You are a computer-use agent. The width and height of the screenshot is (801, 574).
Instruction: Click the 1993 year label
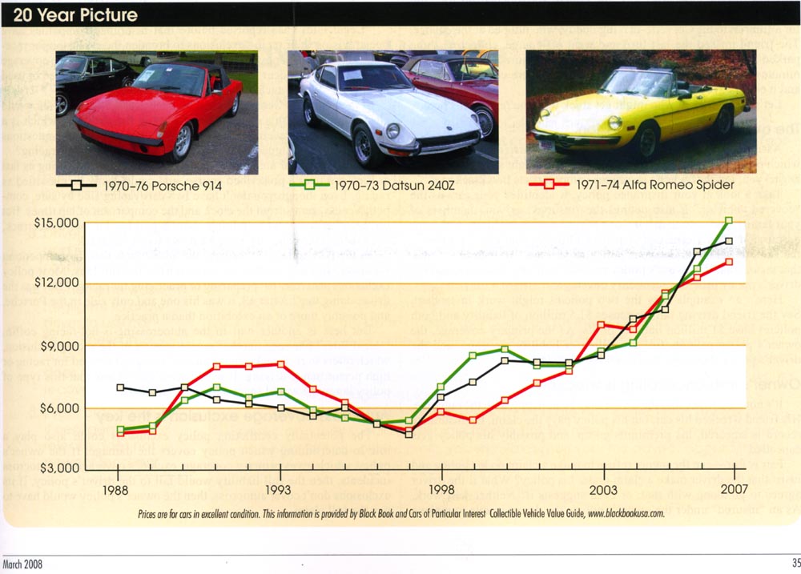pos(278,490)
